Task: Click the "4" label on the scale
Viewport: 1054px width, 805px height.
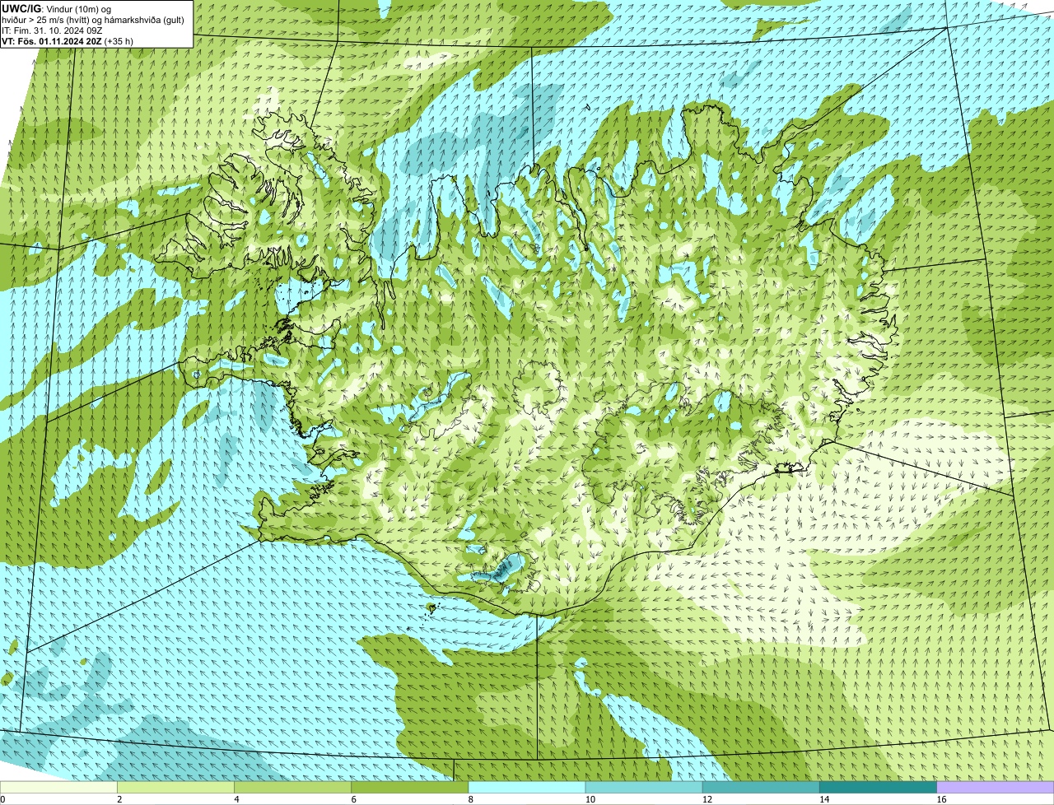Action: pos(236,799)
